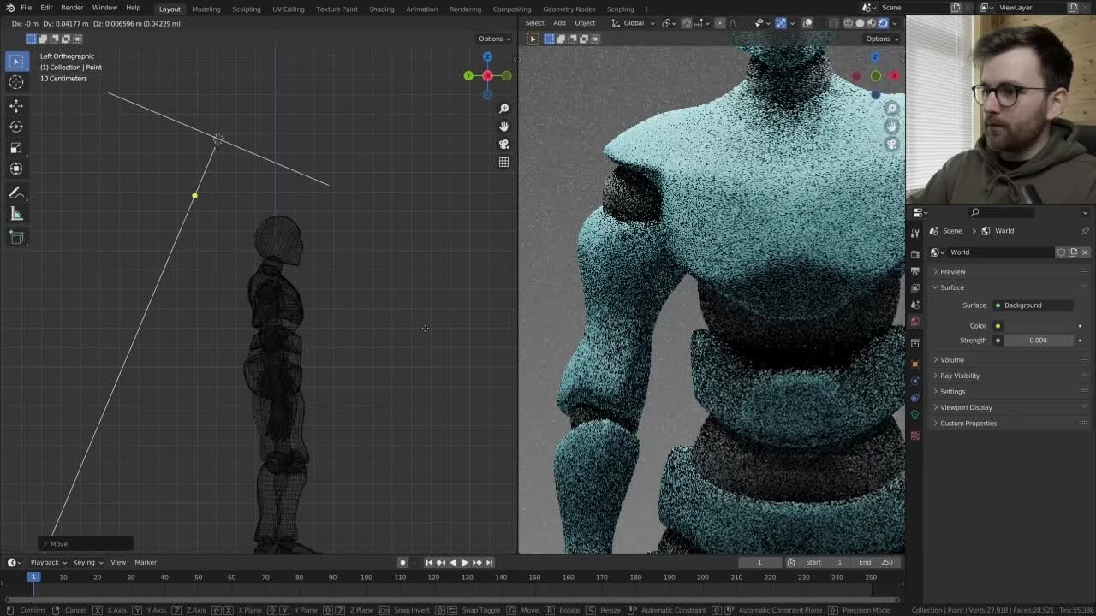Choose the Measure ruler tool
The height and width of the screenshot is (616, 1096).
pyautogui.click(x=16, y=214)
